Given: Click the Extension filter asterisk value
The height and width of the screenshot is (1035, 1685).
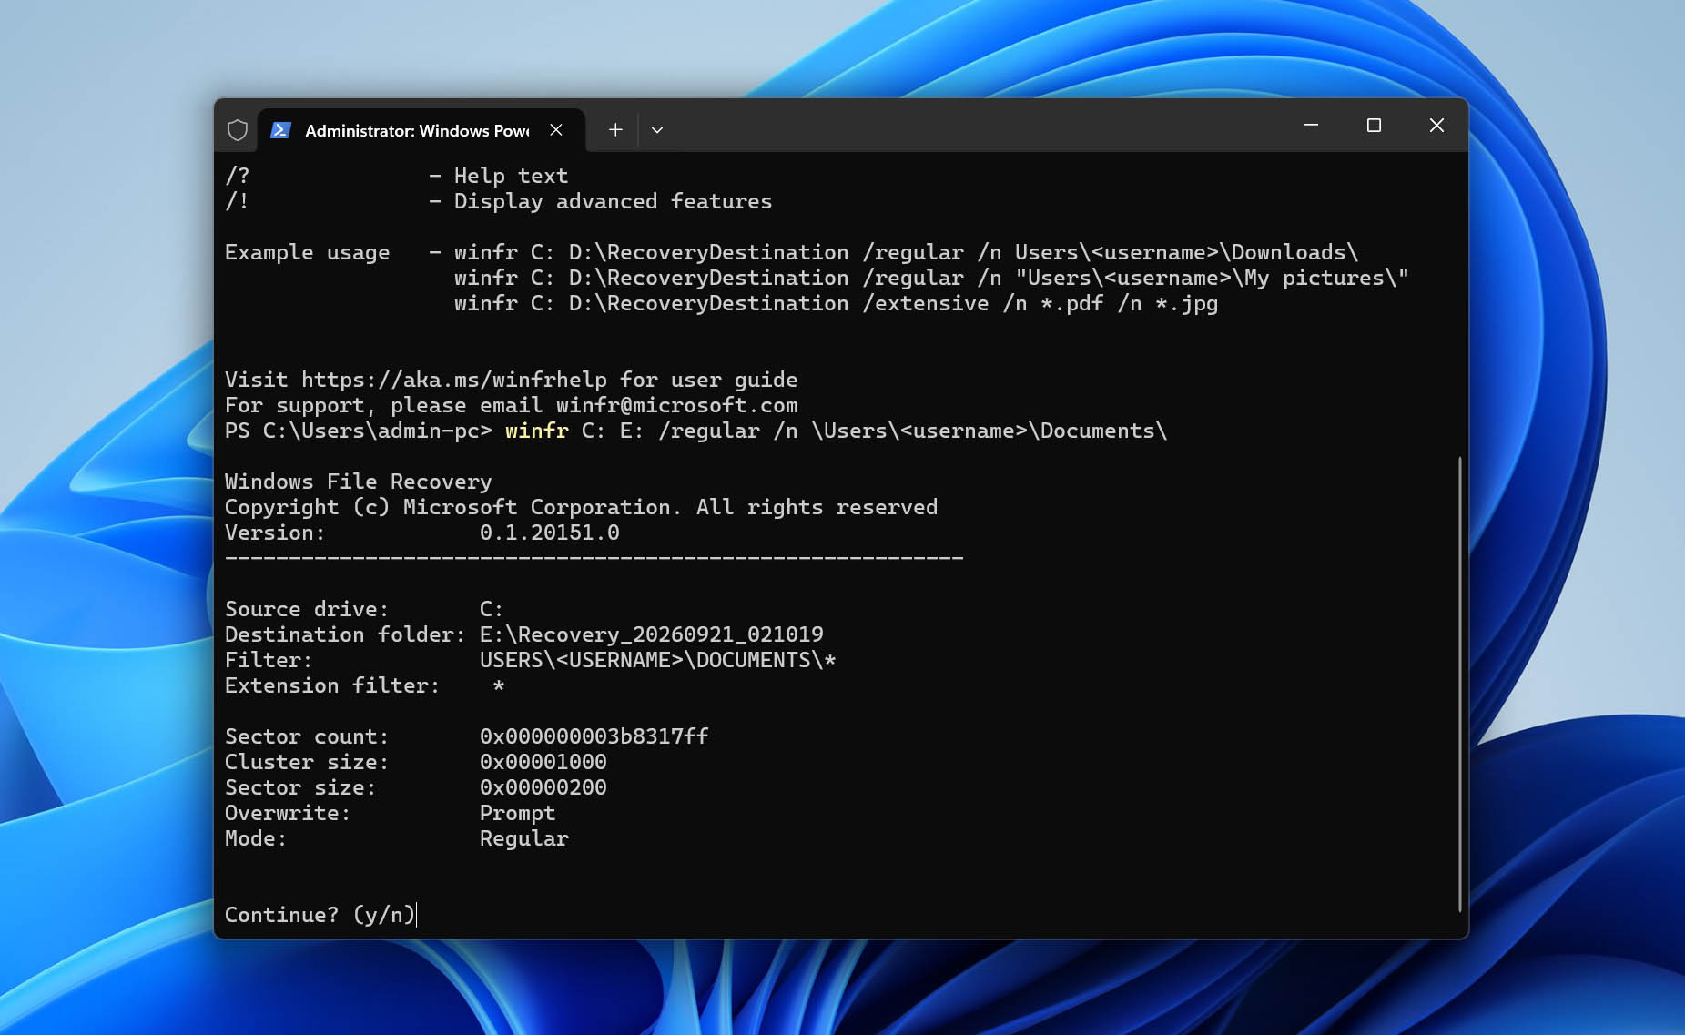Looking at the screenshot, I should [x=498, y=685].
